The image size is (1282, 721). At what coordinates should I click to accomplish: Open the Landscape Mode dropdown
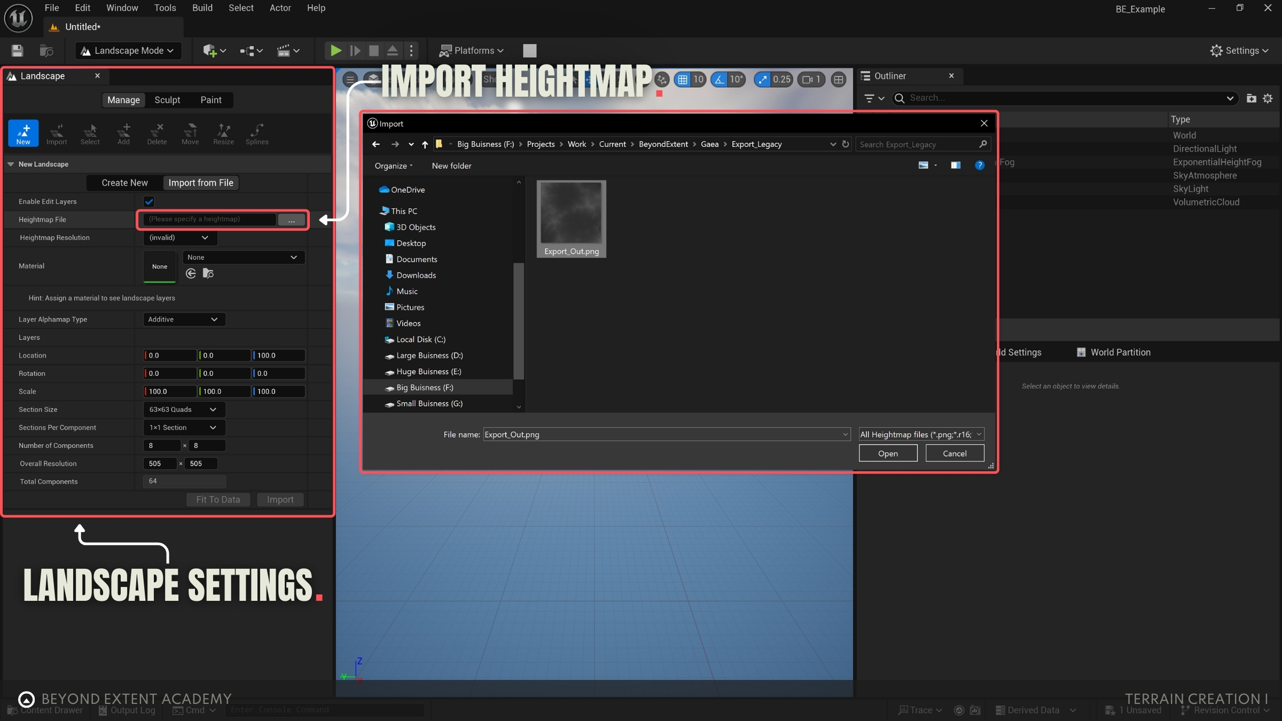(x=128, y=51)
